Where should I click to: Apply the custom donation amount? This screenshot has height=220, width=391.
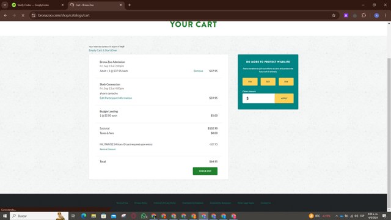pos(284,98)
